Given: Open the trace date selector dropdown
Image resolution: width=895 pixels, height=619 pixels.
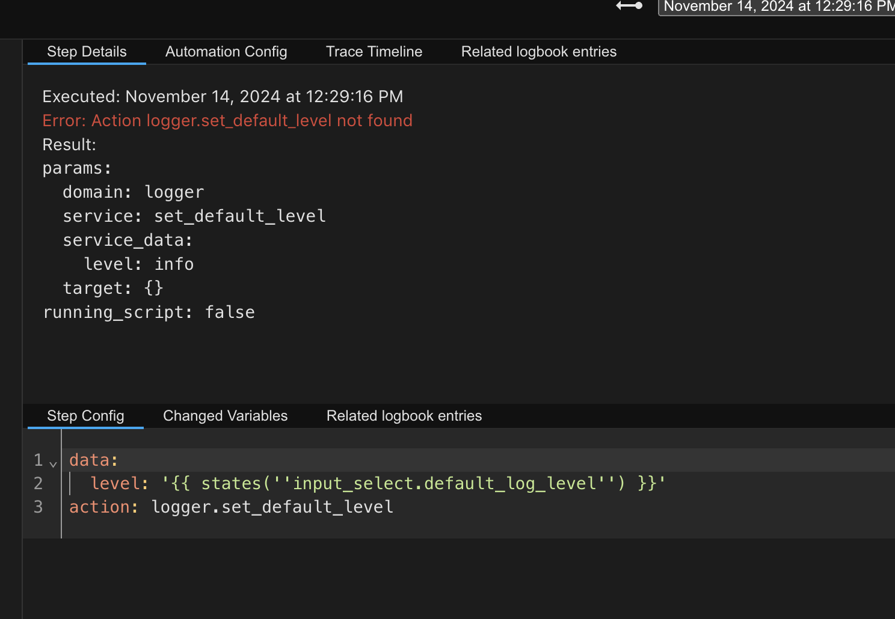Looking at the screenshot, I should coord(777,7).
